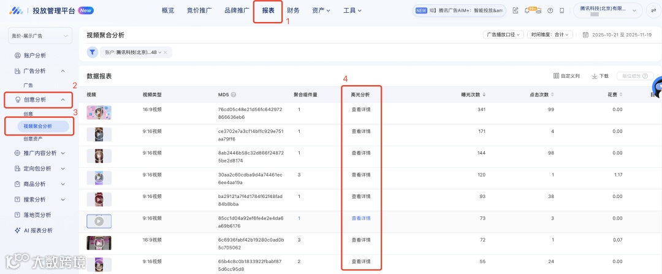The width and height of the screenshot is (662, 274).
Task: Click the 下载 download button
Action: pos(600,76)
